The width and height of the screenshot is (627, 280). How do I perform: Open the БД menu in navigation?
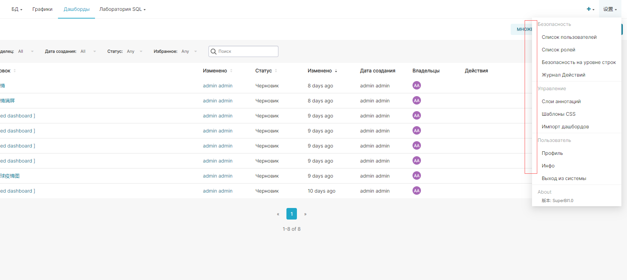click(x=17, y=9)
